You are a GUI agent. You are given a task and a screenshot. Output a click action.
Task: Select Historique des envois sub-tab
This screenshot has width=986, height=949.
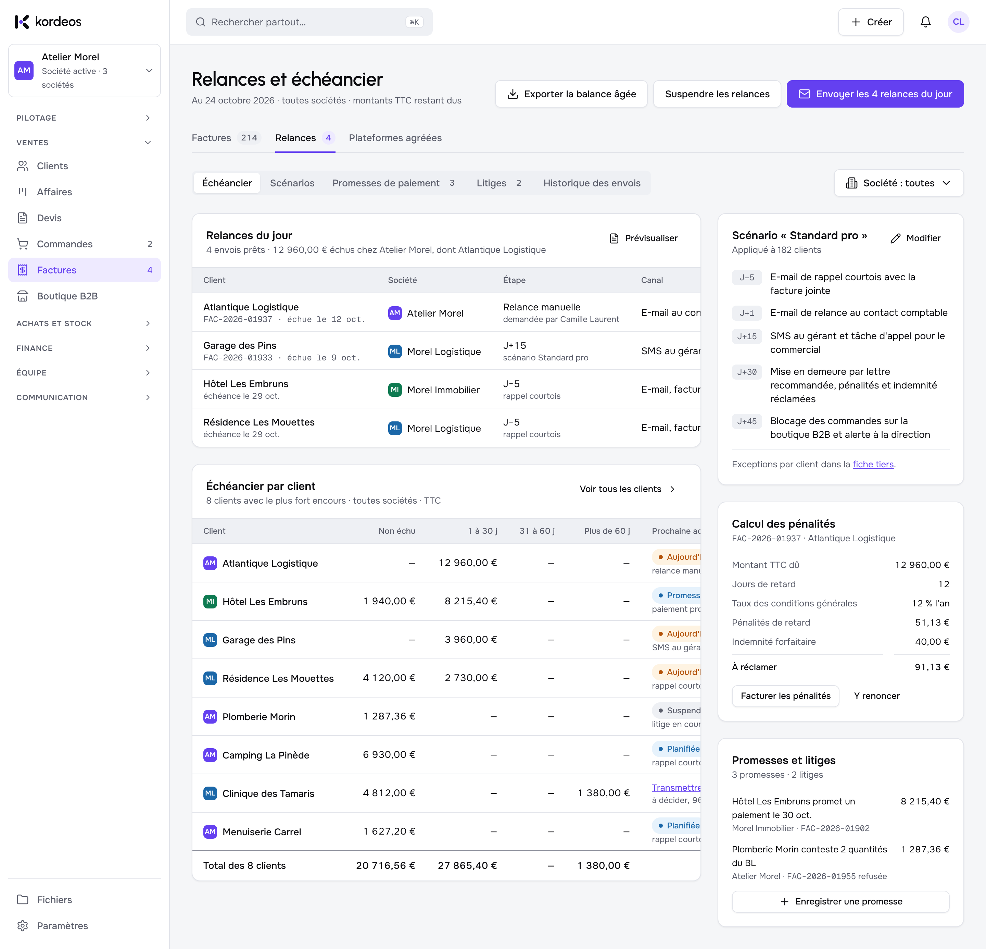(x=592, y=183)
